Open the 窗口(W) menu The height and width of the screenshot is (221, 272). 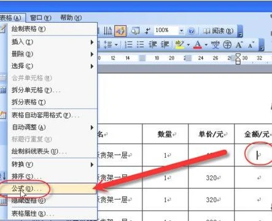click(x=41, y=18)
